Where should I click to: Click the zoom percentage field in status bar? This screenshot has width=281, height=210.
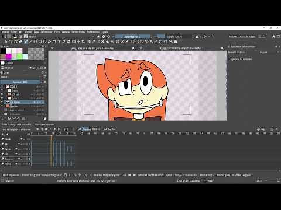click(259, 181)
